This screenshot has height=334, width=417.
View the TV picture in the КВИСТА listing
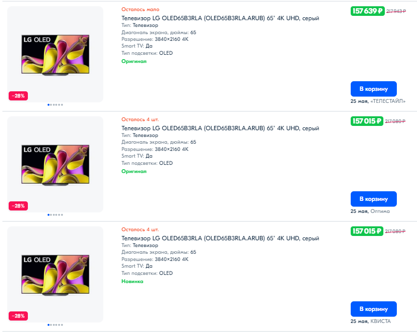pos(55,274)
